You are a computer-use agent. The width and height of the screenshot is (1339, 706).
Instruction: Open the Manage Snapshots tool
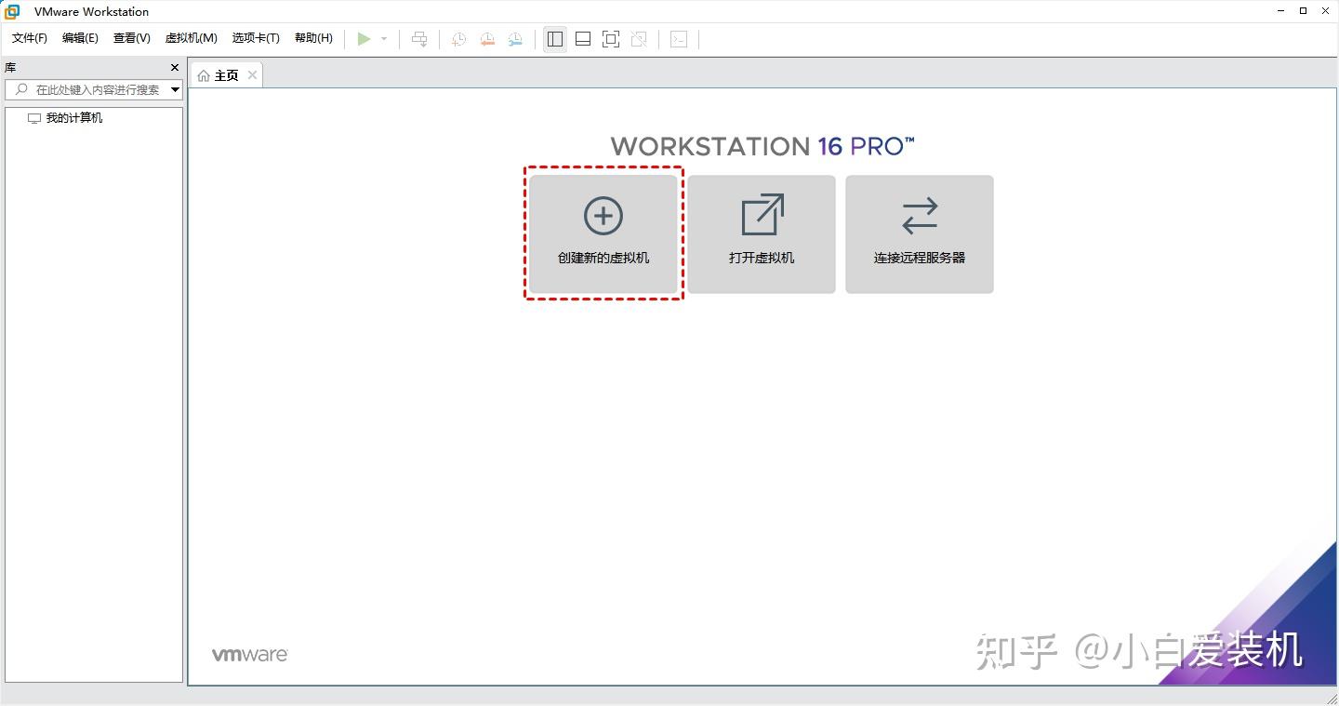coord(514,39)
